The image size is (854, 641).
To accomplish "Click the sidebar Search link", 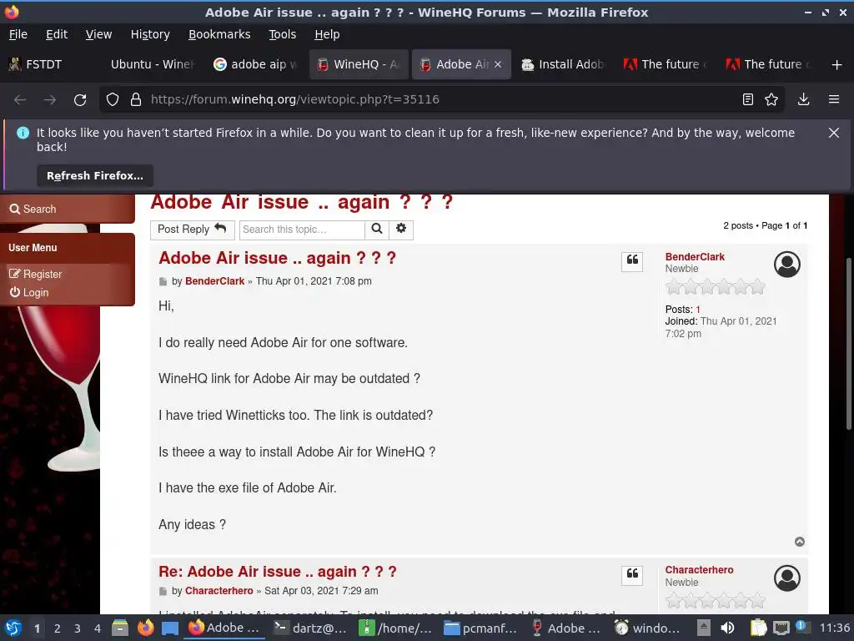I will coord(33,209).
